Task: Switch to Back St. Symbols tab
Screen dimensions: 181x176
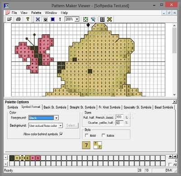Action: tap(55, 107)
